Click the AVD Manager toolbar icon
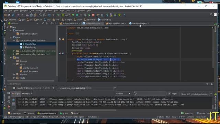The height and width of the screenshot is (124, 220). [x=111, y=15]
